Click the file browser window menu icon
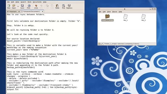Image resolution: width=167 pixels, height=94 pixels. pyautogui.click(x=99, y=9)
